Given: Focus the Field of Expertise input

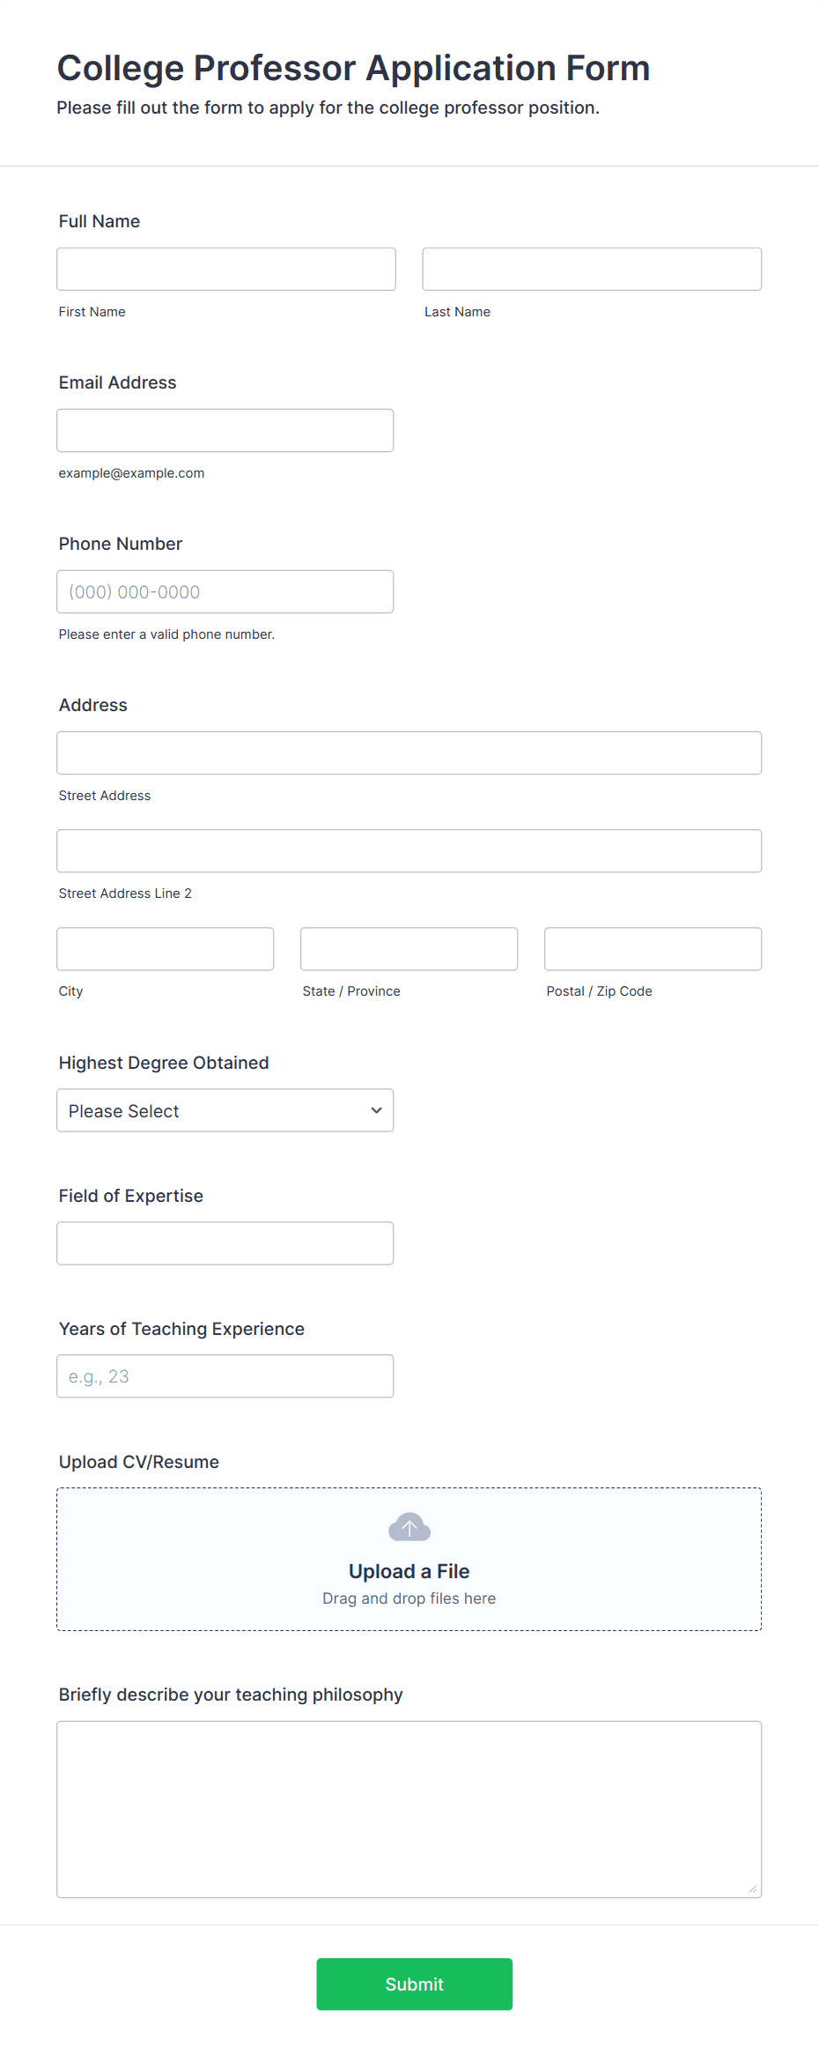Looking at the screenshot, I should [x=225, y=1242].
